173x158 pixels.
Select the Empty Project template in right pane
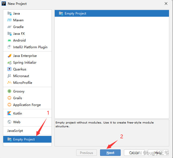coord(112,13)
